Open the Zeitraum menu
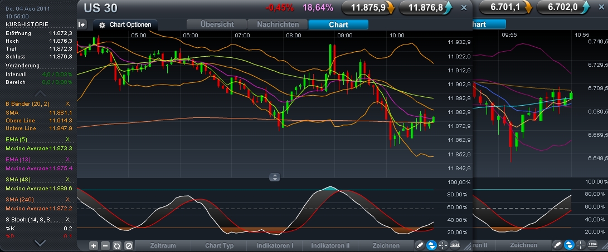The height and width of the screenshot is (252, 608). (163, 245)
